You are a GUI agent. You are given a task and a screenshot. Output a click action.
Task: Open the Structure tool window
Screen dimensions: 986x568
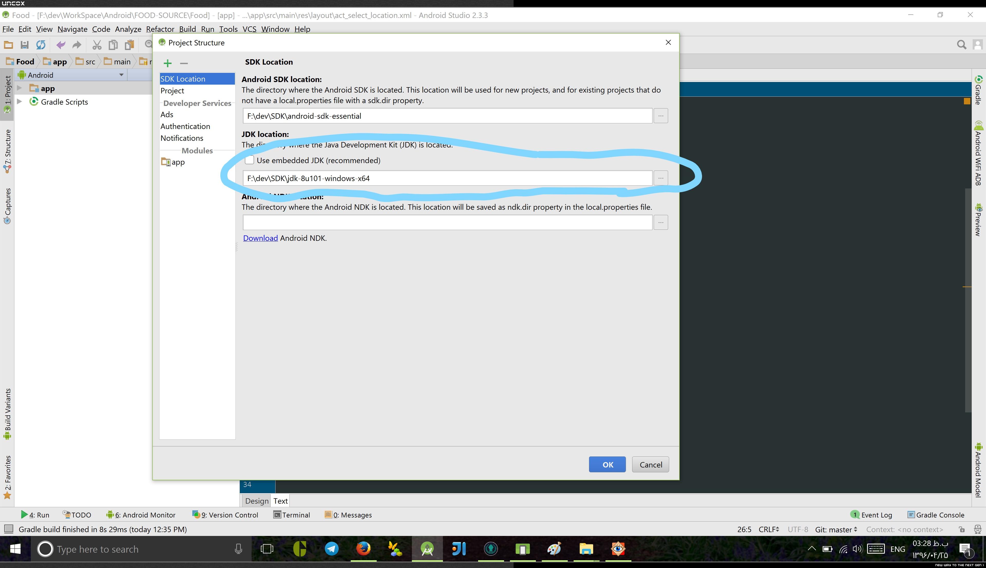point(7,151)
